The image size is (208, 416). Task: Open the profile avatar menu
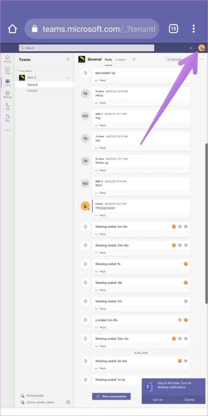[202, 48]
